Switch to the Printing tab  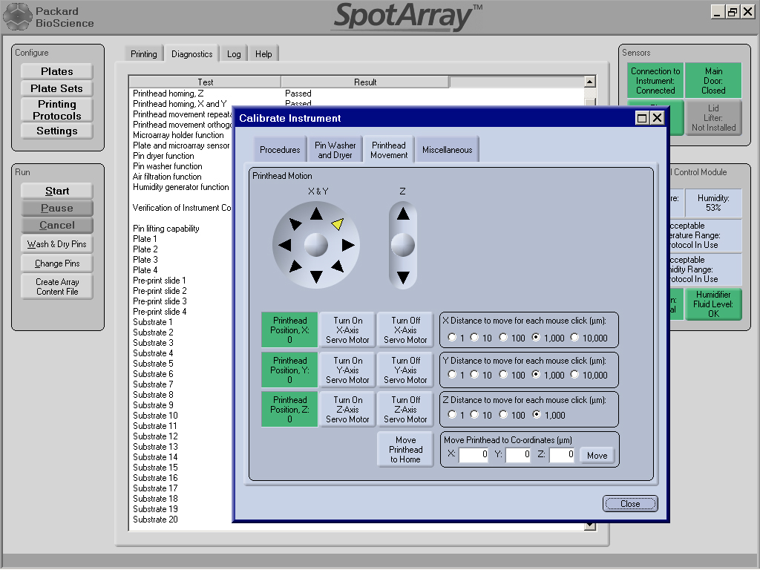pos(143,53)
